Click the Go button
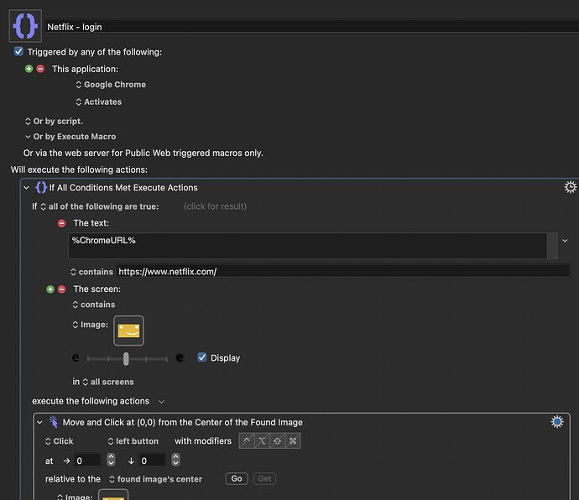The image size is (579, 500). click(x=237, y=479)
